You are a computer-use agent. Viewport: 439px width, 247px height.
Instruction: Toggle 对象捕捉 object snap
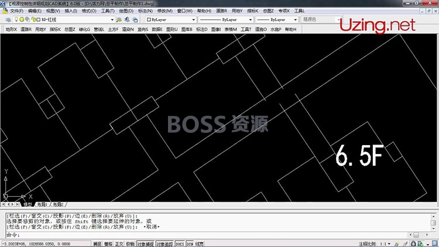(x=146, y=244)
